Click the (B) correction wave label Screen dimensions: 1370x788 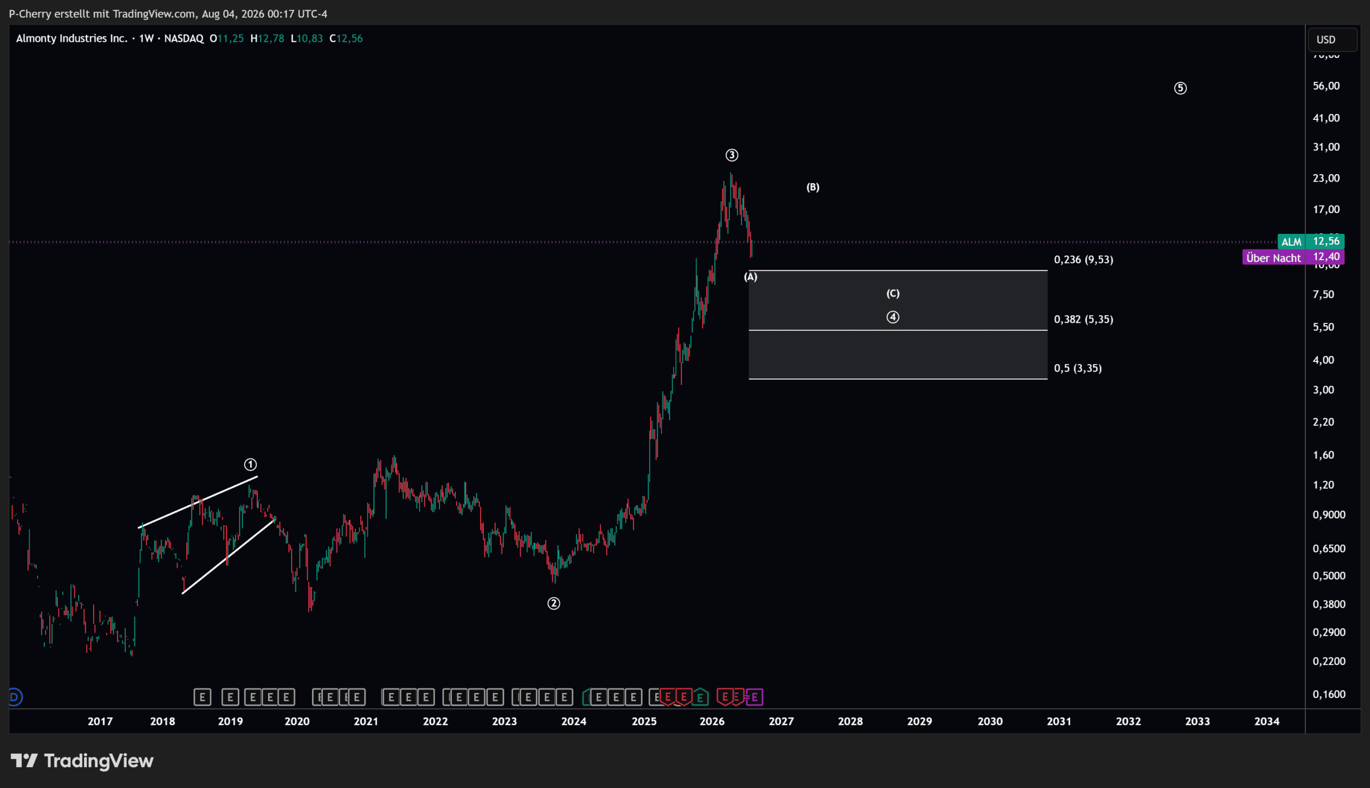[813, 187]
